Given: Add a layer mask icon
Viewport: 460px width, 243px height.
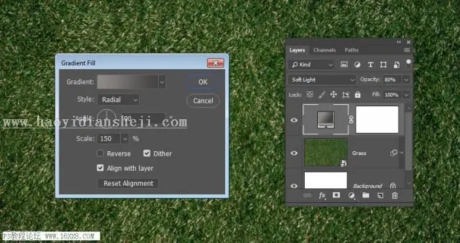Looking at the screenshot, I should [x=336, y=195].
